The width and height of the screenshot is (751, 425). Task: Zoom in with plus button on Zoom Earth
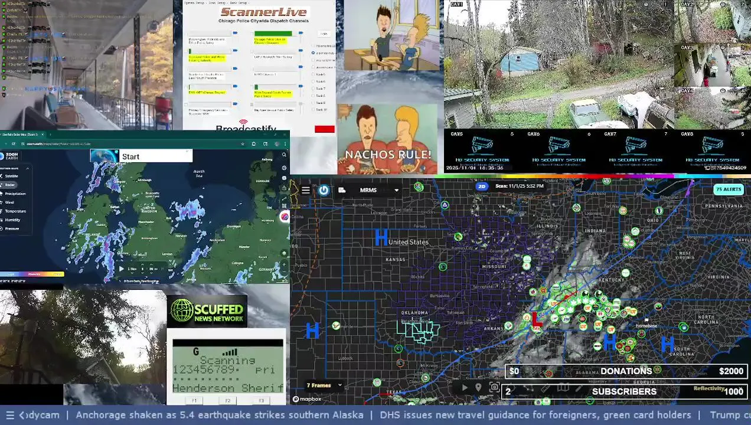click(284, 264)
